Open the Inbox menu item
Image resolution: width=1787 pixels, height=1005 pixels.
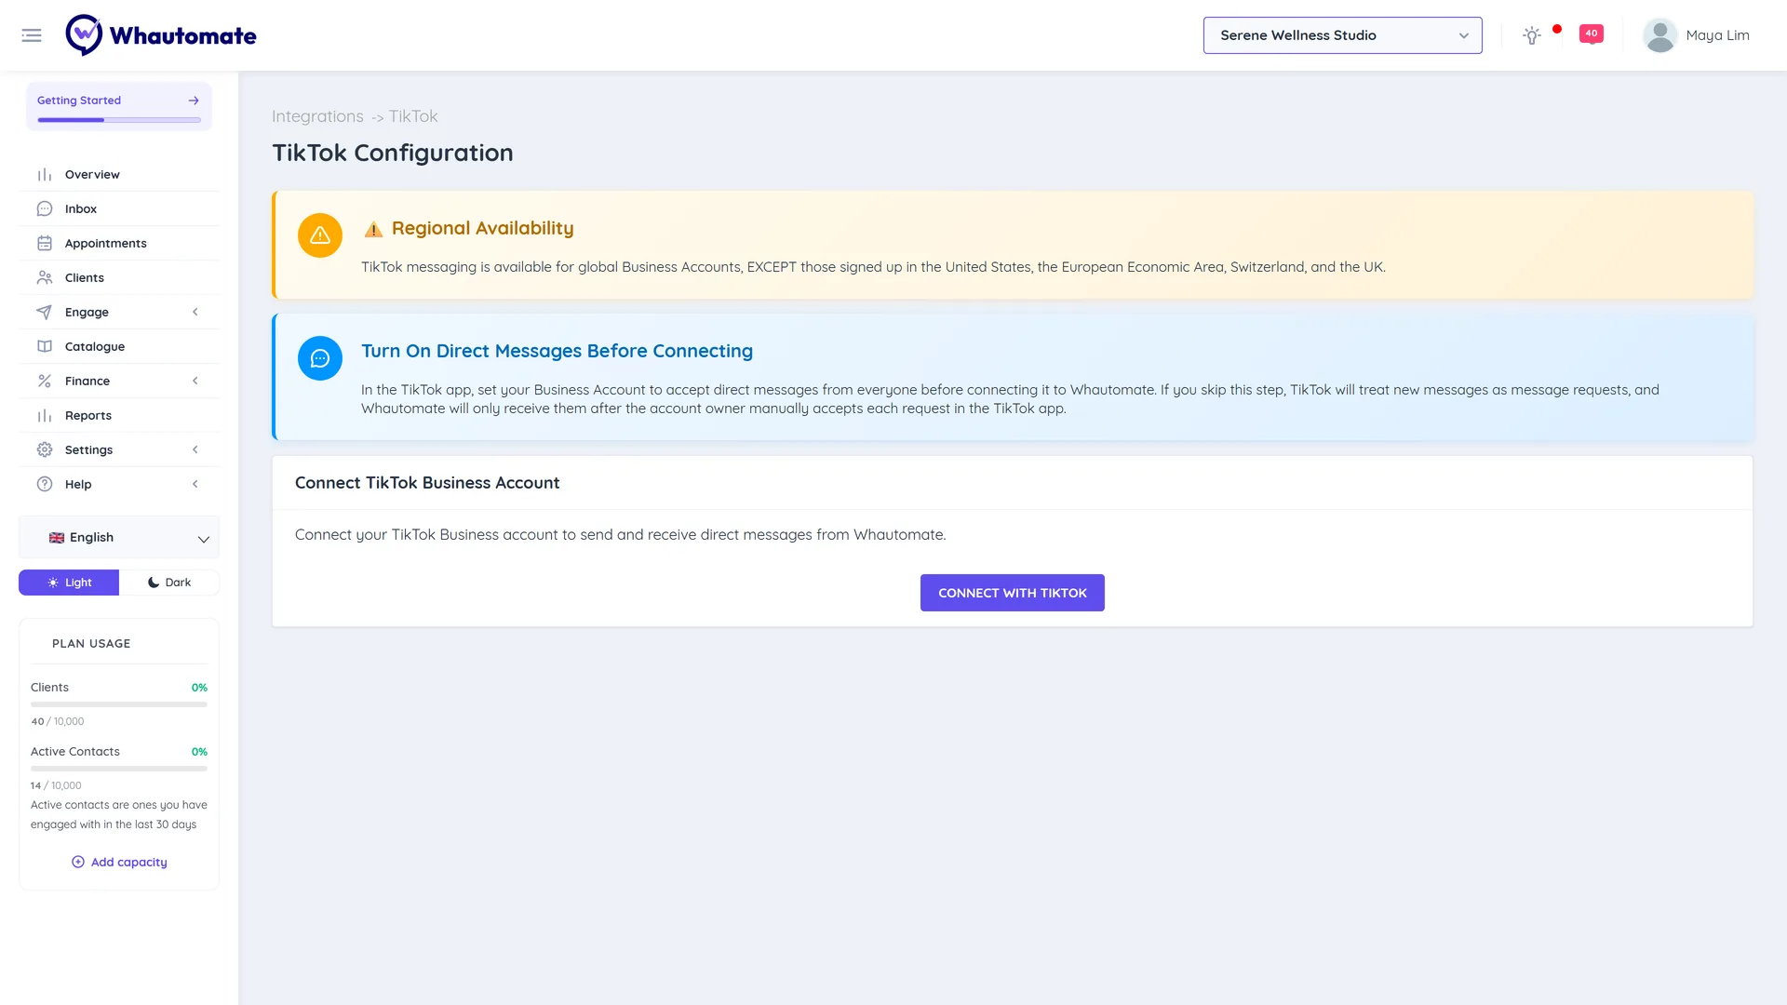[x=119, y=209]
